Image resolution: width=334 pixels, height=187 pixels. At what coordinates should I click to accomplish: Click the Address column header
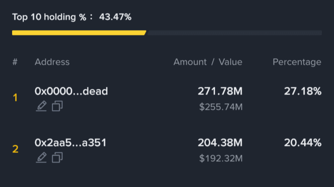(52, 62)
